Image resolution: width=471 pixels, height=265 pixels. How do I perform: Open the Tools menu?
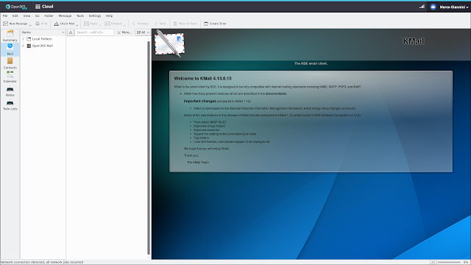[x=80, y=15]
